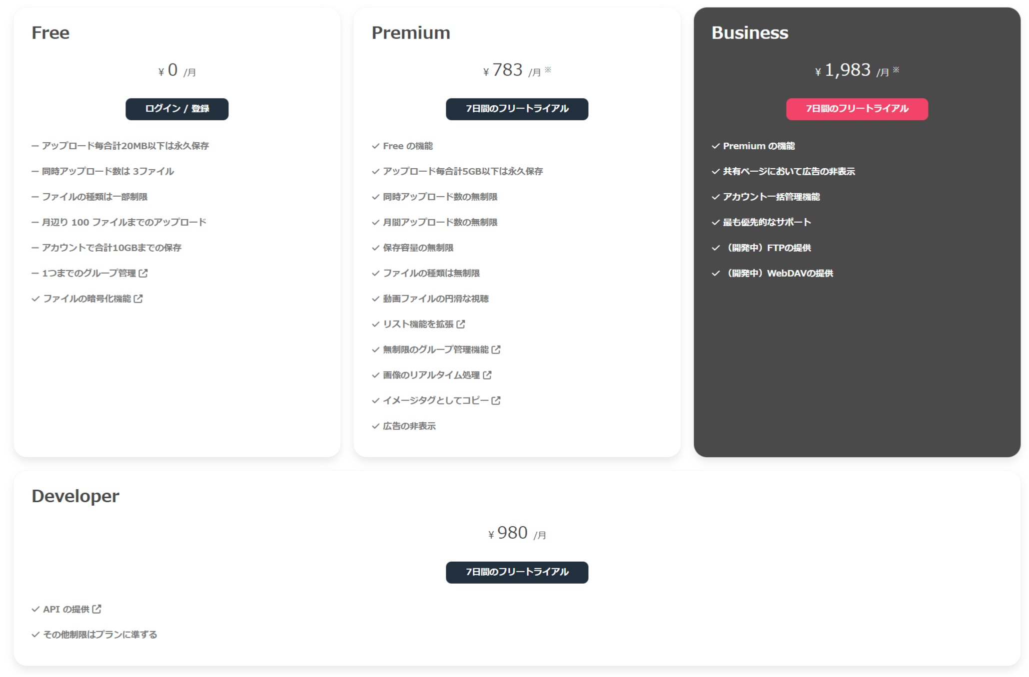Open external link icon beside 画像のリアルタイム処理
This screenshot has height=677, width=1029.
pyautogui.click(x=487, y=375)
